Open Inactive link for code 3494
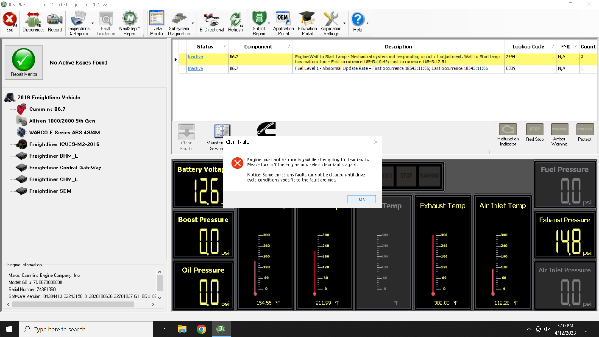Viewport: 599px width, 337px height. click(195, 57)
